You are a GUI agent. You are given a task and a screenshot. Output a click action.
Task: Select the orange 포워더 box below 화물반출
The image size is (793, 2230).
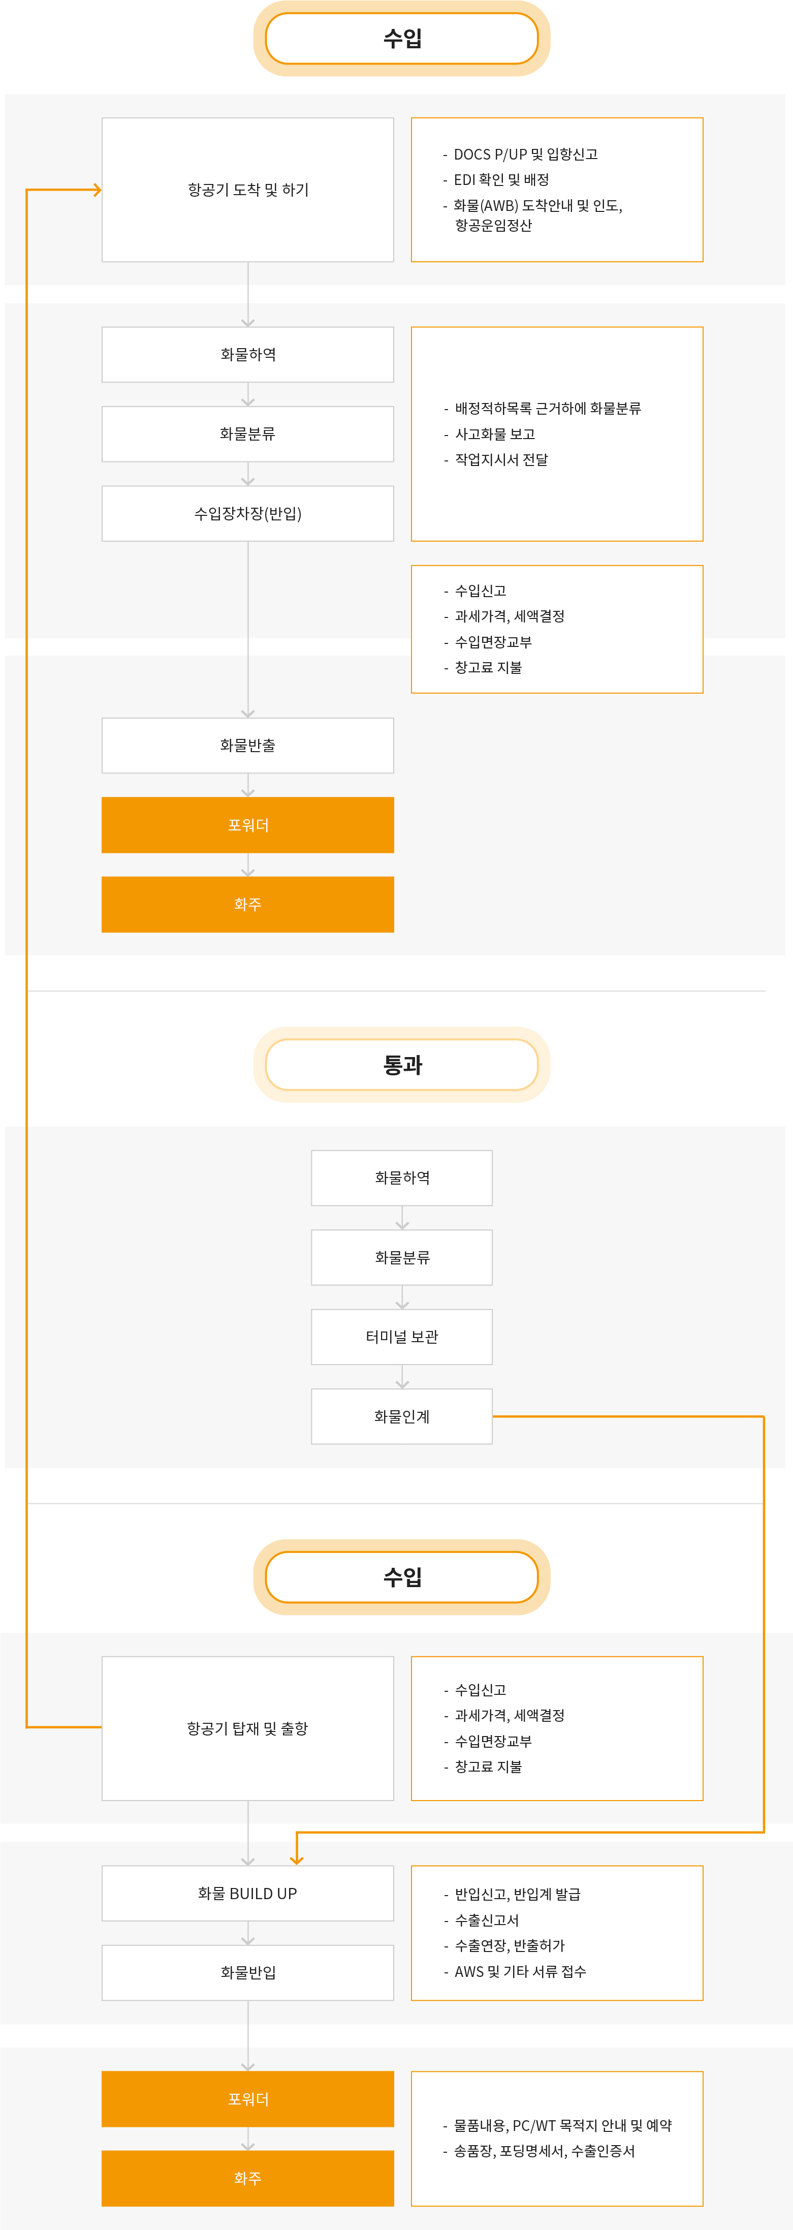pos(247,825)
